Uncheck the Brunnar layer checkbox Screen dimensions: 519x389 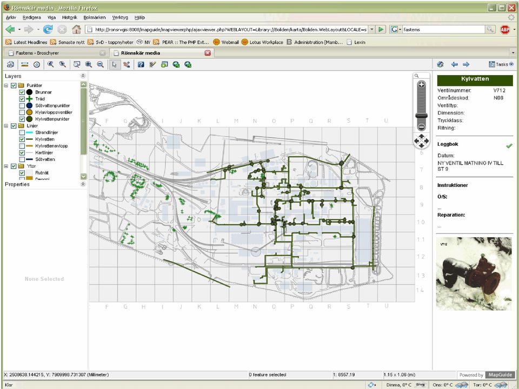(22, 92)
